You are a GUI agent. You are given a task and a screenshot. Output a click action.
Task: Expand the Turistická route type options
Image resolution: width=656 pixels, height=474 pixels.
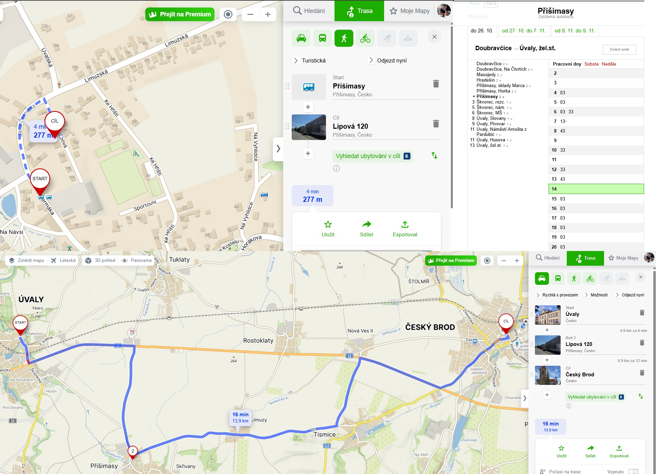(310, 60)
